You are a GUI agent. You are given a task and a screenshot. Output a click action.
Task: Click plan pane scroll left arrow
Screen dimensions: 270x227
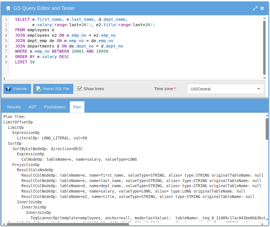[x=4, y=224]
